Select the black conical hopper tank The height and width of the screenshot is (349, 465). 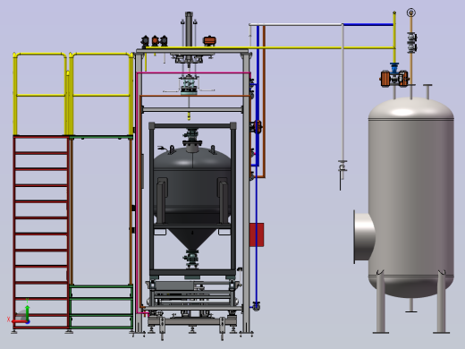[192, 199]
